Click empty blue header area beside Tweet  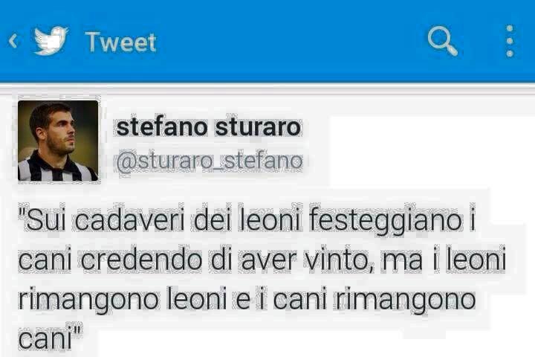coord(290,41)
